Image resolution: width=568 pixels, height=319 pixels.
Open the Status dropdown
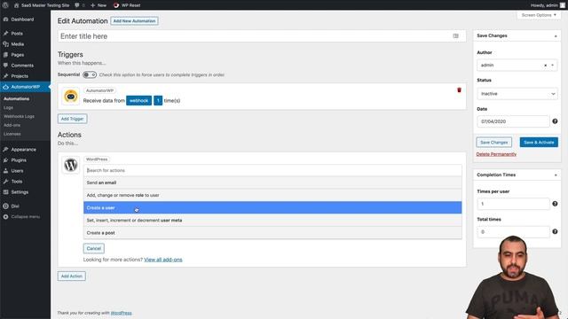pyautogui.click(x=517, y=94)
